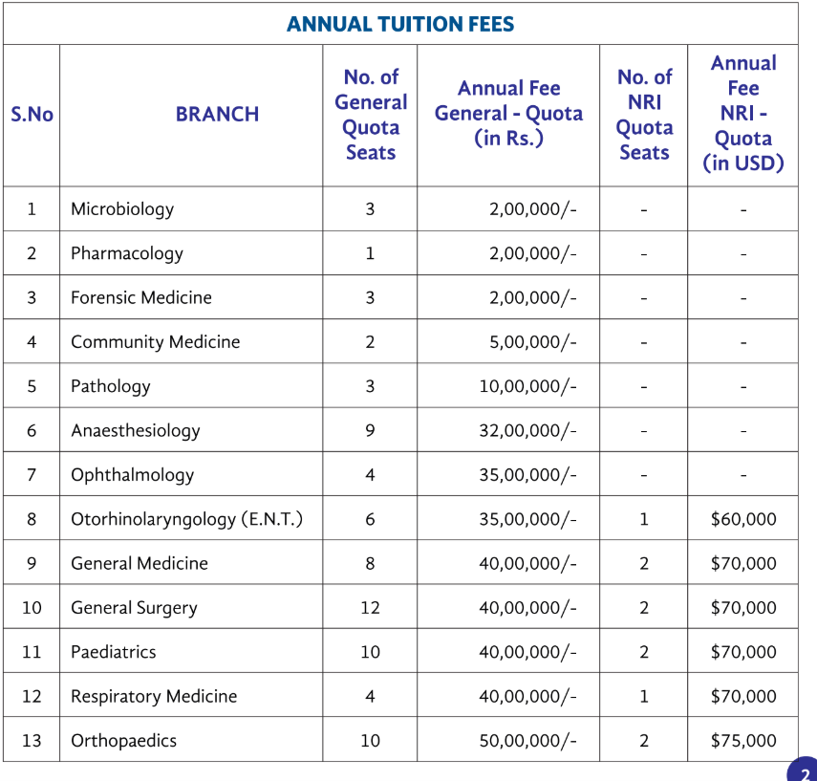Select the No. of NRI Quota Seats header
This screenshot has height=781, width=817.
point(644,114)
